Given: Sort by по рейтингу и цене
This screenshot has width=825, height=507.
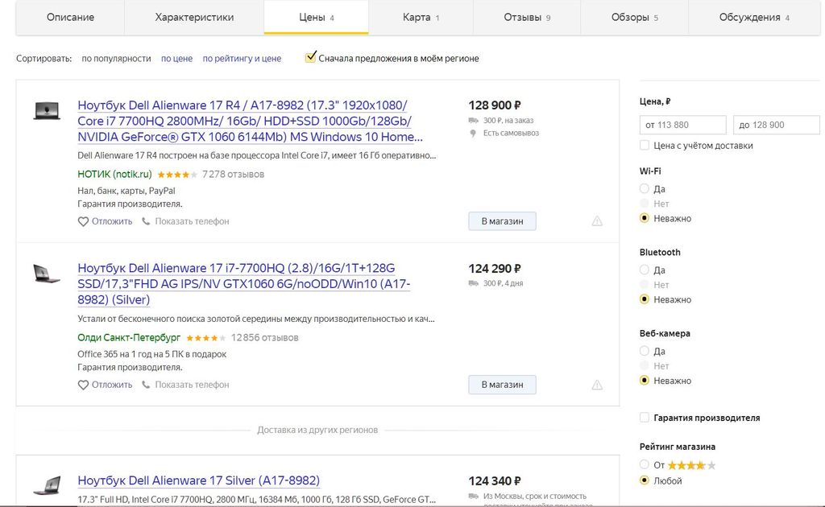Looking at the screenshot, I should coord(242,58).
